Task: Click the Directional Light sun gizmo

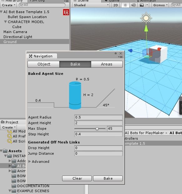Action: tap(146, 18)
